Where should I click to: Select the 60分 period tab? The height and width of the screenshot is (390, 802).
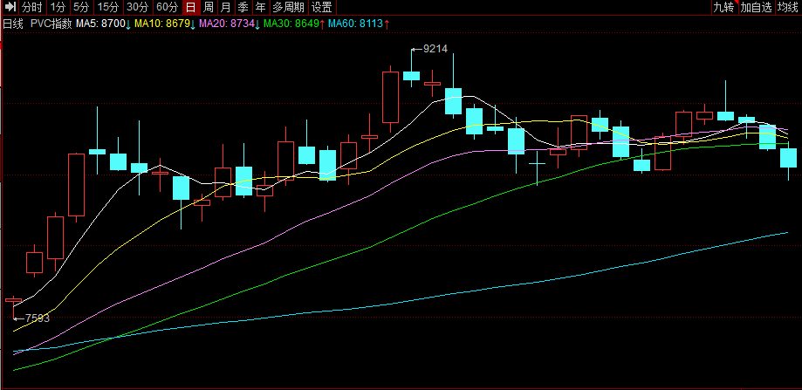click(168, 7)
